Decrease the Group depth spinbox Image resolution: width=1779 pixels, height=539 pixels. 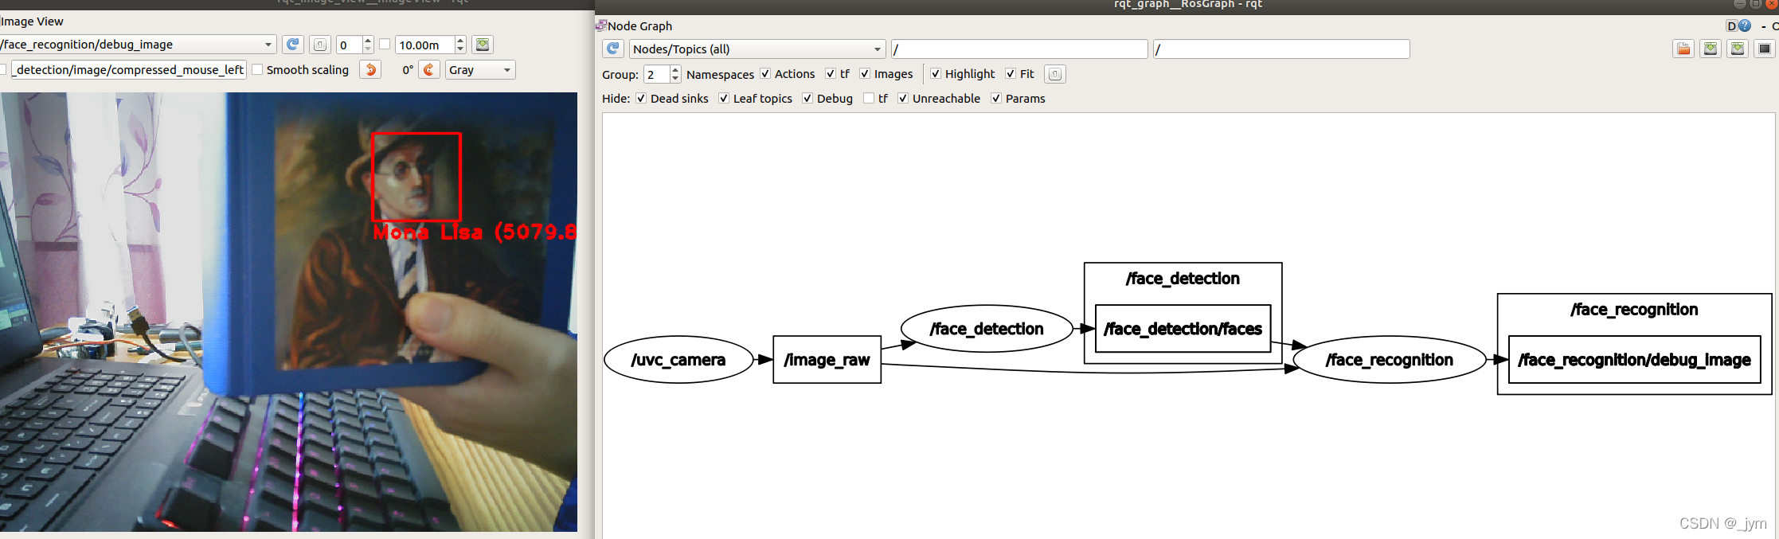pos(675,79)
